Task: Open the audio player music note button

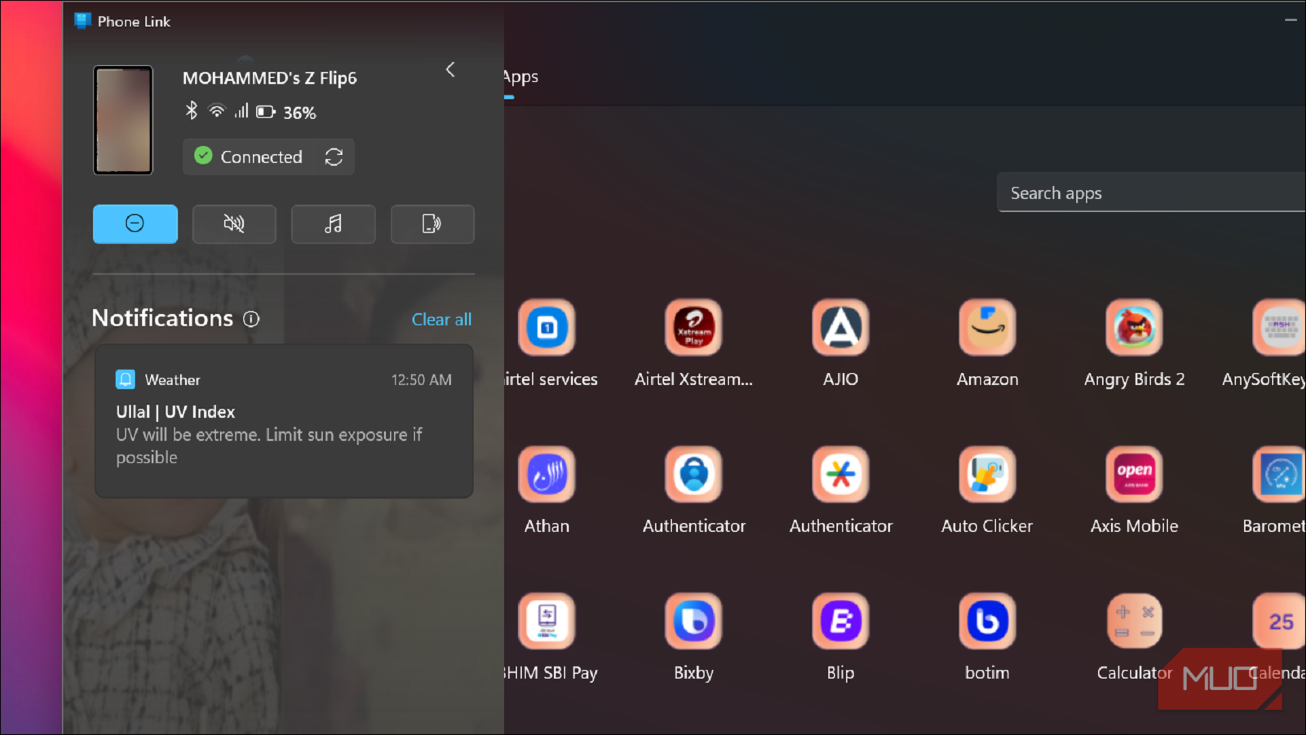Action: tap(333, 223)
